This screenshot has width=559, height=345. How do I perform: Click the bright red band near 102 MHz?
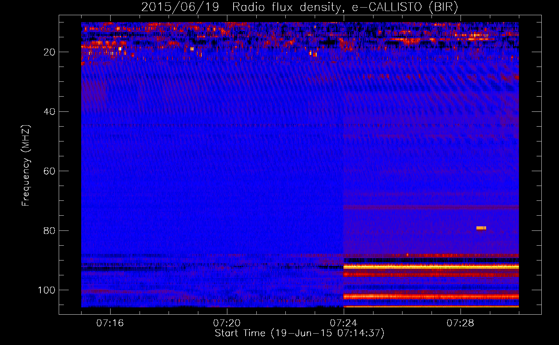click(431, 296)
